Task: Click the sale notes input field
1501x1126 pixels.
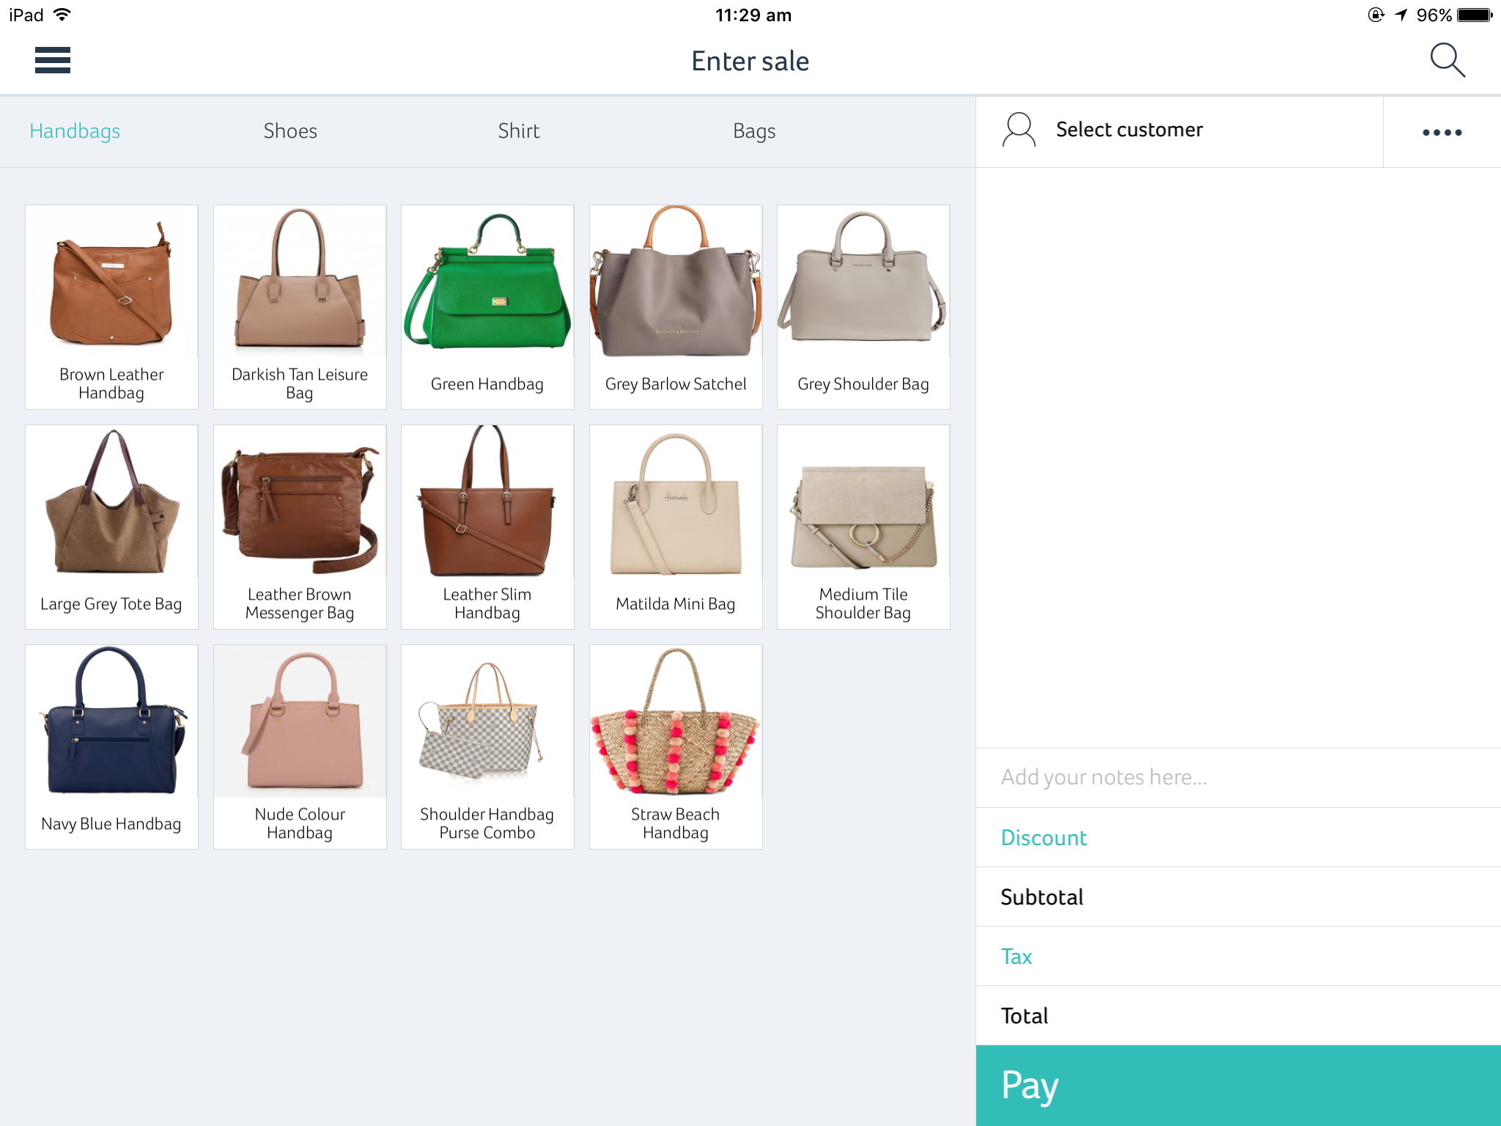Action: pyautogui.click(x=1237, y=777)
